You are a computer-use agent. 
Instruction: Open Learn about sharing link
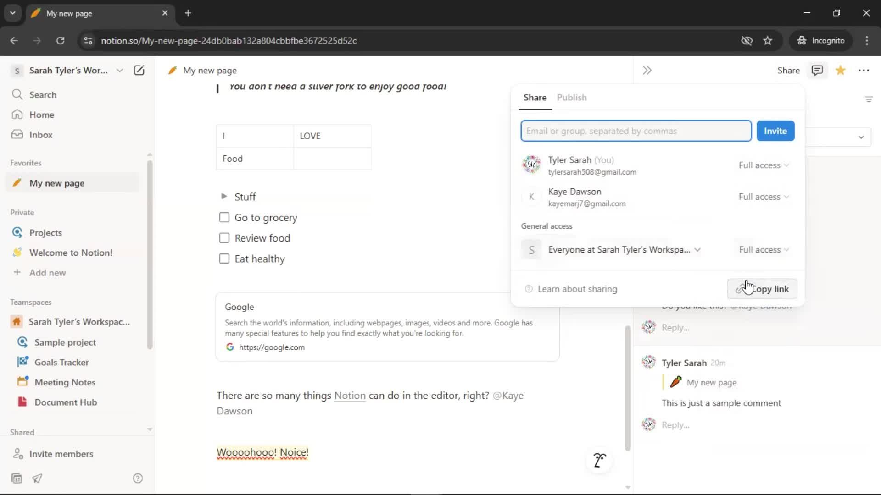(571, 289)
